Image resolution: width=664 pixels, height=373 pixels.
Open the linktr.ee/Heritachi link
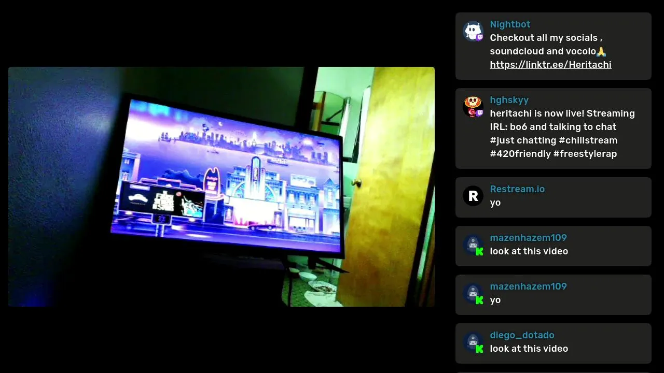[x=550, y=65]
